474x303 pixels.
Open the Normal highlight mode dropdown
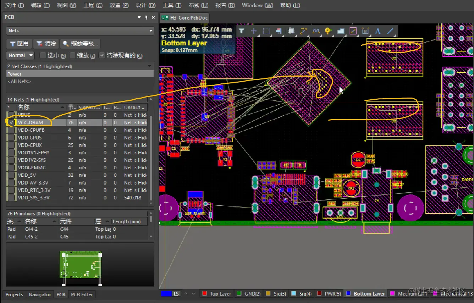pyautogui.click(x=20, y=55)
